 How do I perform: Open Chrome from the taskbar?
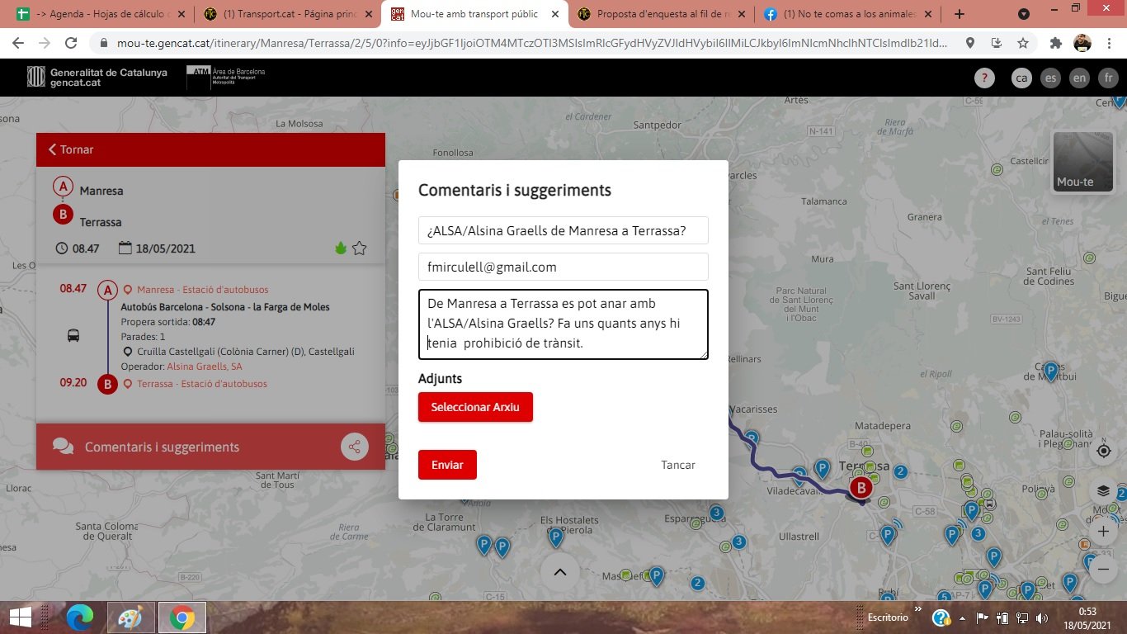183,617
